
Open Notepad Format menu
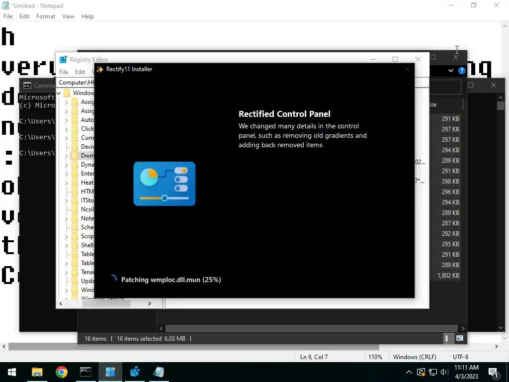pyautogui.click(x=45, y=16)
